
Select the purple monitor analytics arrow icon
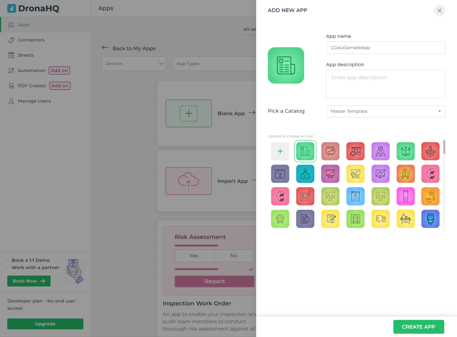[380, 174]
